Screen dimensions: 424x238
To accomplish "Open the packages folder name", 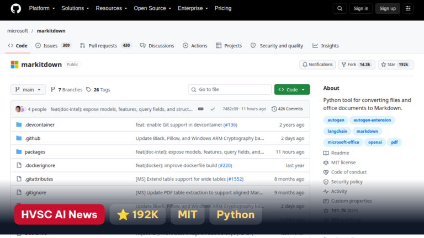I will pyautogui.click(x=35, y=152).
